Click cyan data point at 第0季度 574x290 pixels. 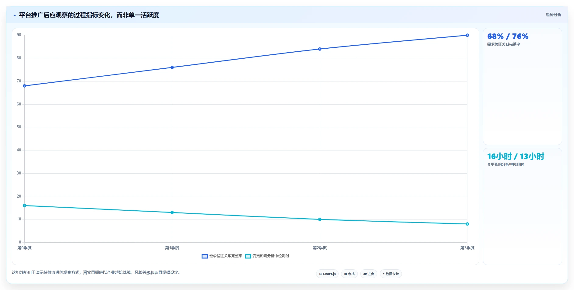(25, 206)
